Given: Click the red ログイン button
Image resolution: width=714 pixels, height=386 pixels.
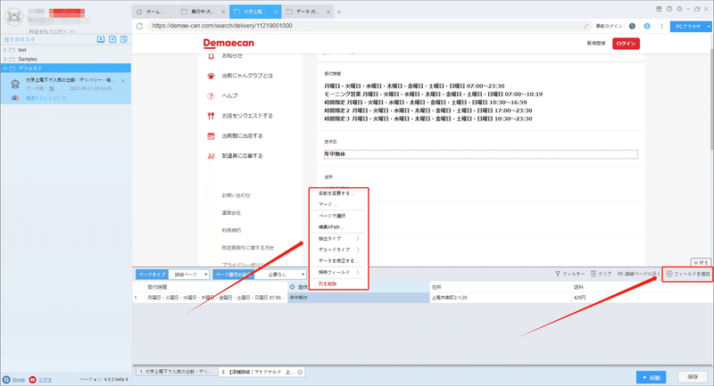Looking at the screenshot, I should point(626,44).
